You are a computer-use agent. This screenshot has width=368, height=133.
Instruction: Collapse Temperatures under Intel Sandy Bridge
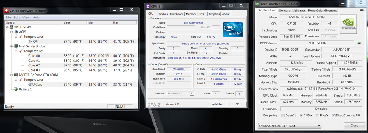(16, 51)
